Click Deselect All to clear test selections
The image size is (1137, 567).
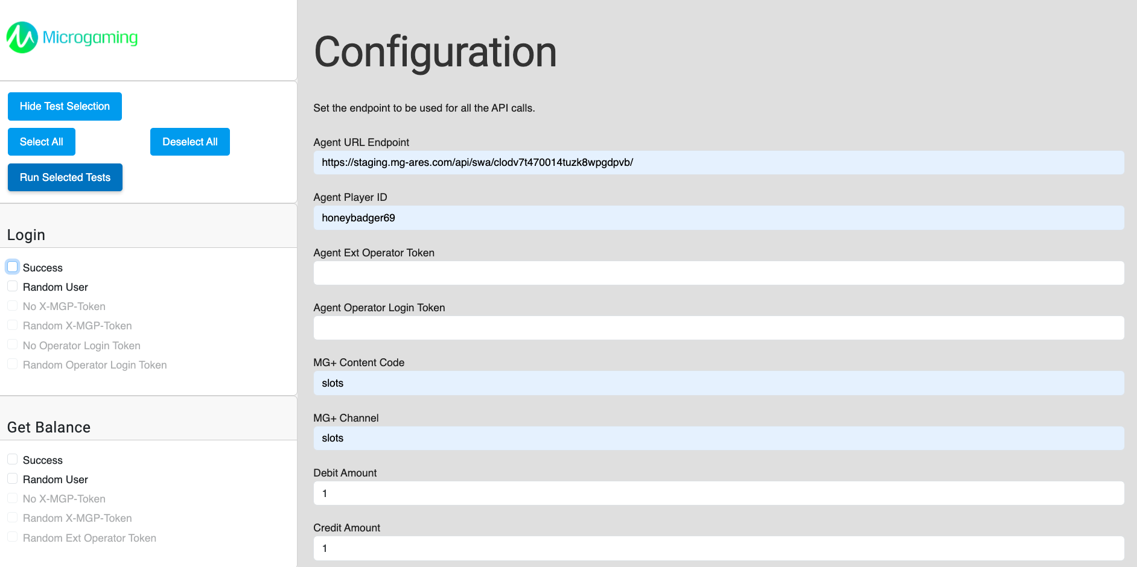189,141
